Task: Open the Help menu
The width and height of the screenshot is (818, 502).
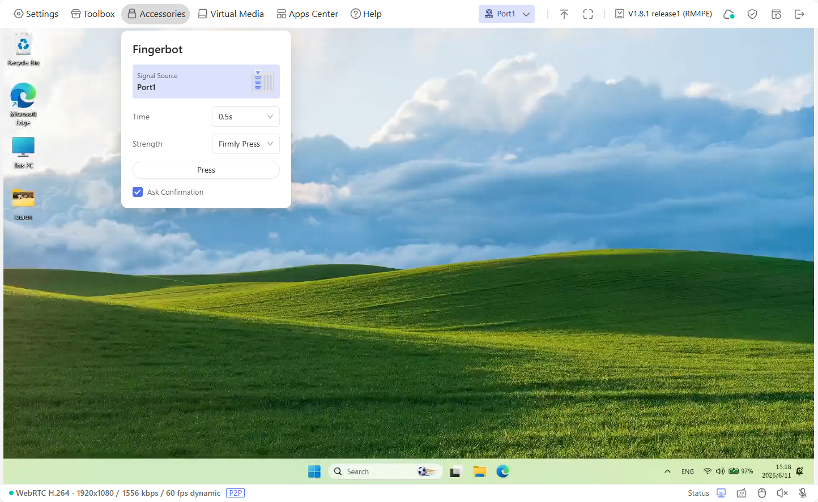Action: 366,14
